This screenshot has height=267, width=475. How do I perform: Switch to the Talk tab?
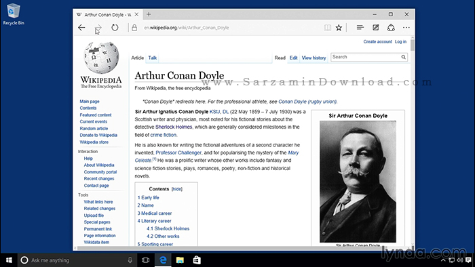(x=153, y=58)
